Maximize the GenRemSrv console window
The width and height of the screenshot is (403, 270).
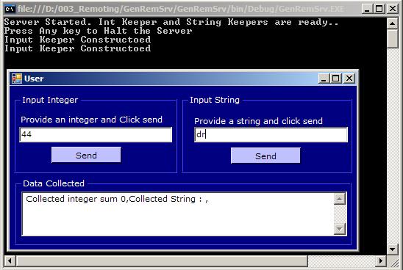click(x=379, y=9)
